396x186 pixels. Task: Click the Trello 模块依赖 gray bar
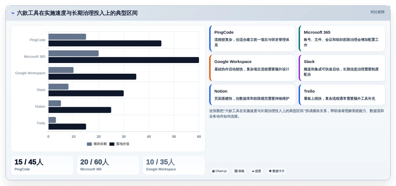52,120
